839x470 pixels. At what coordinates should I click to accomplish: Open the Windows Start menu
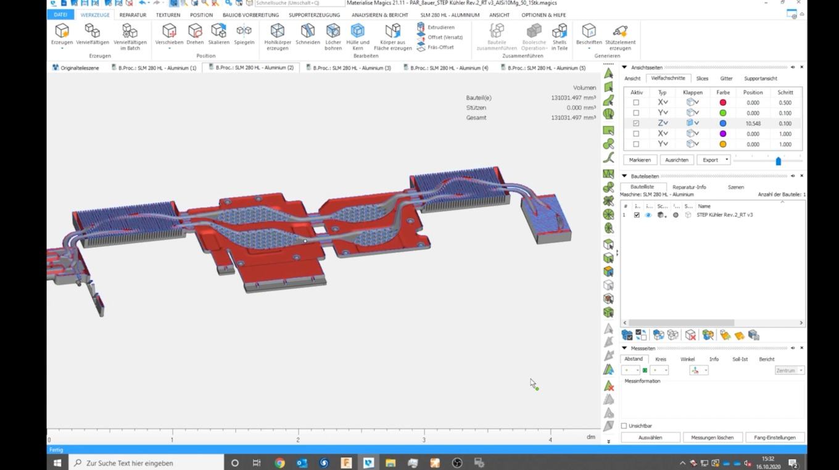[57, 463]
